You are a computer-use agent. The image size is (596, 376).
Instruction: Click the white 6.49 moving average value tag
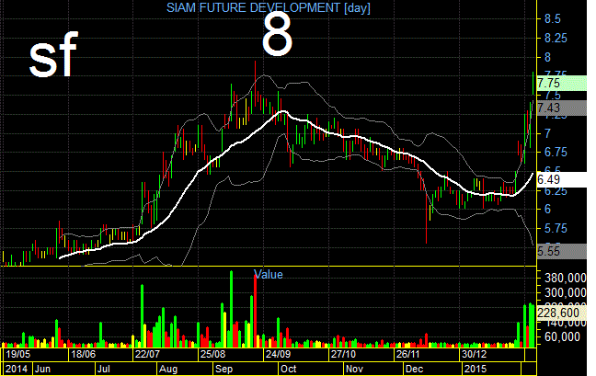coord(562,179)
